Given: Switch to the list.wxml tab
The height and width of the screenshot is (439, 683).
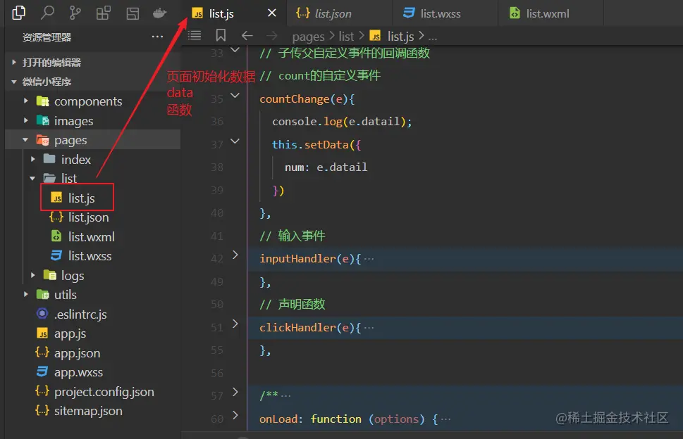Looking at the screenshot, I should 550,13.
